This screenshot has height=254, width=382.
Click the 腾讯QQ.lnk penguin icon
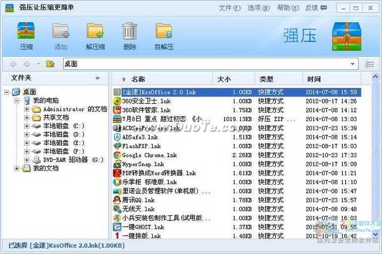point(117,200)
